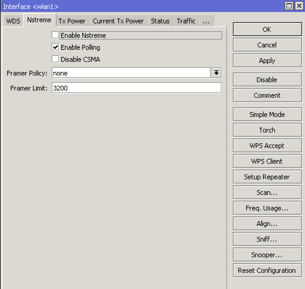Click the Framer Policy field showing none

[x=131, y=73]
